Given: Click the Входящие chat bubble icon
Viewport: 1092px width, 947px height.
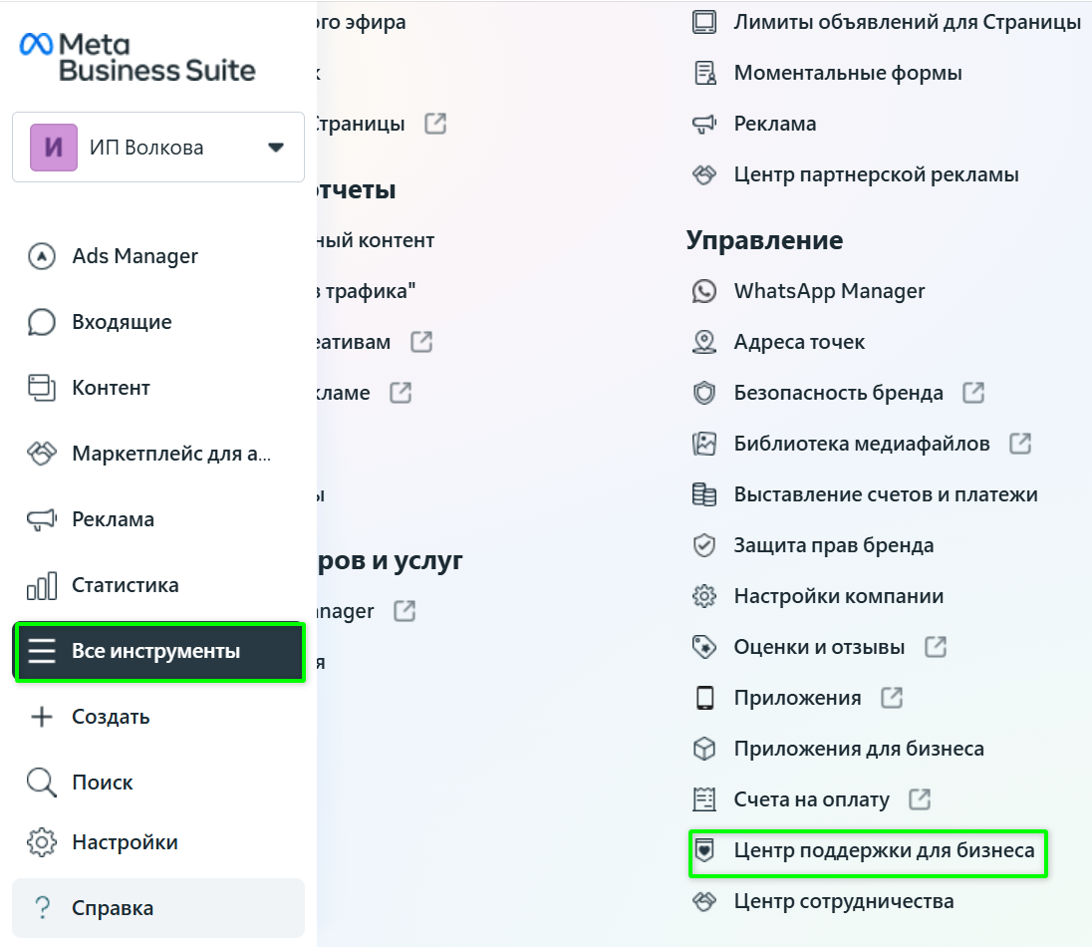Looking at the screenshot, I should (x=41, y=322).
